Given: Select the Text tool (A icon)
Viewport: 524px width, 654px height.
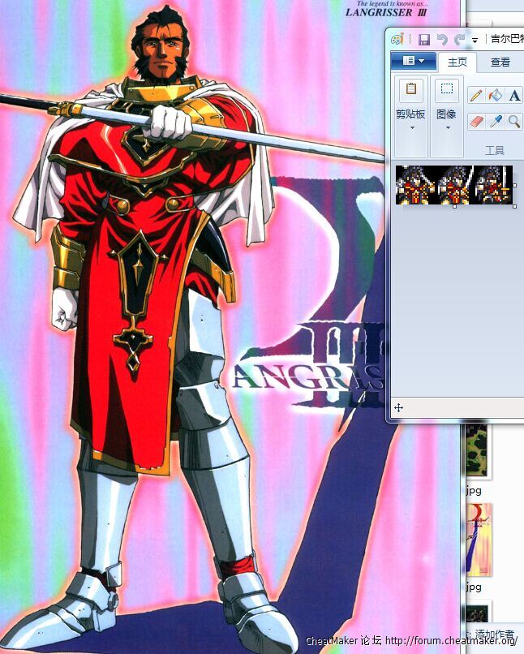Looking at the screenshot, I should [514, 96].
